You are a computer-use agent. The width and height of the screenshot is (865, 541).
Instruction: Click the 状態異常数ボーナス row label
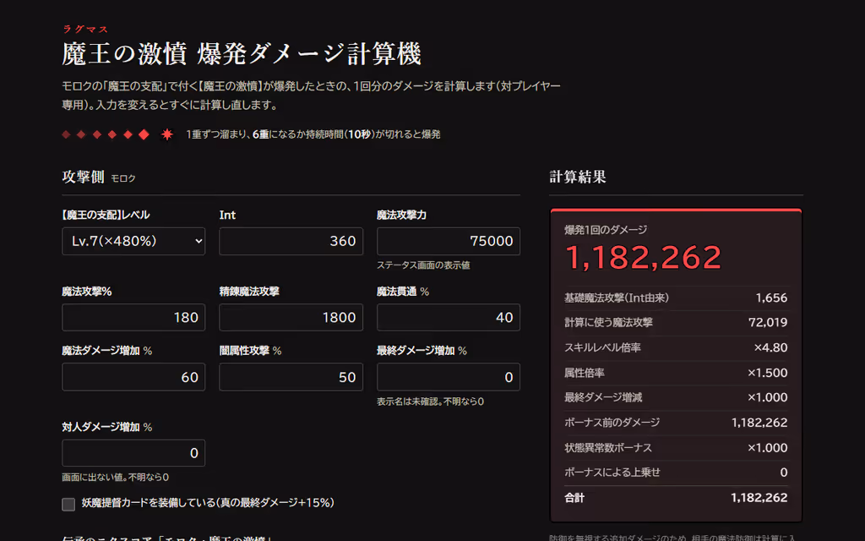[608, 448]
